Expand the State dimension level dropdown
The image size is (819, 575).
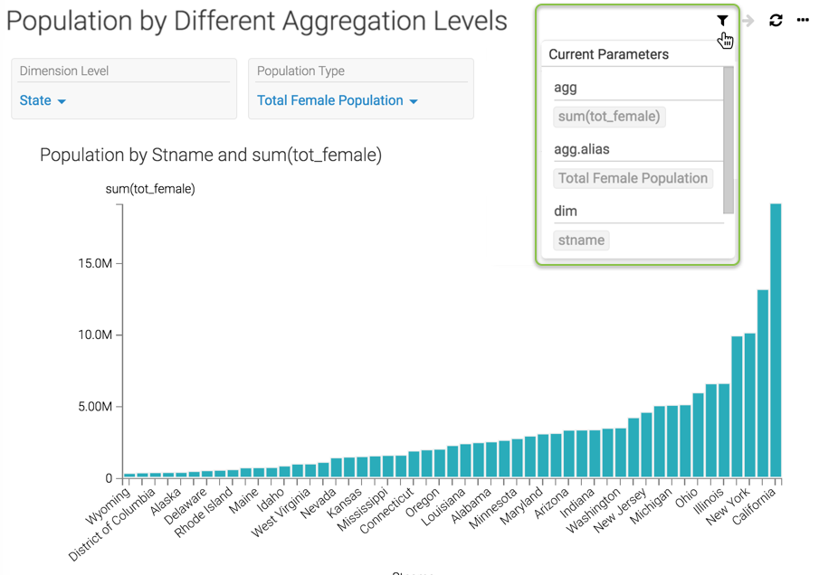coord(43,100)
